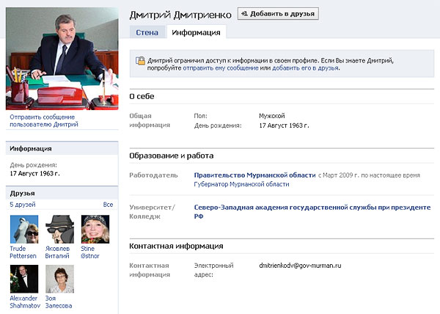Image resolution: width=440 pixels, height=314 pixels.
Task: Open Trude Pettersen's avatar thumbnail
Action: point(24,229)
